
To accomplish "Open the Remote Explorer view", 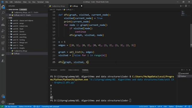I will 3,37.
